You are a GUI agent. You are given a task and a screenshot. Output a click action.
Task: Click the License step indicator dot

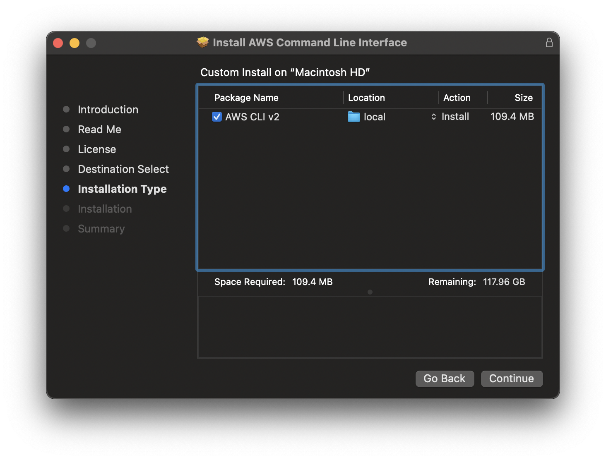66,149
